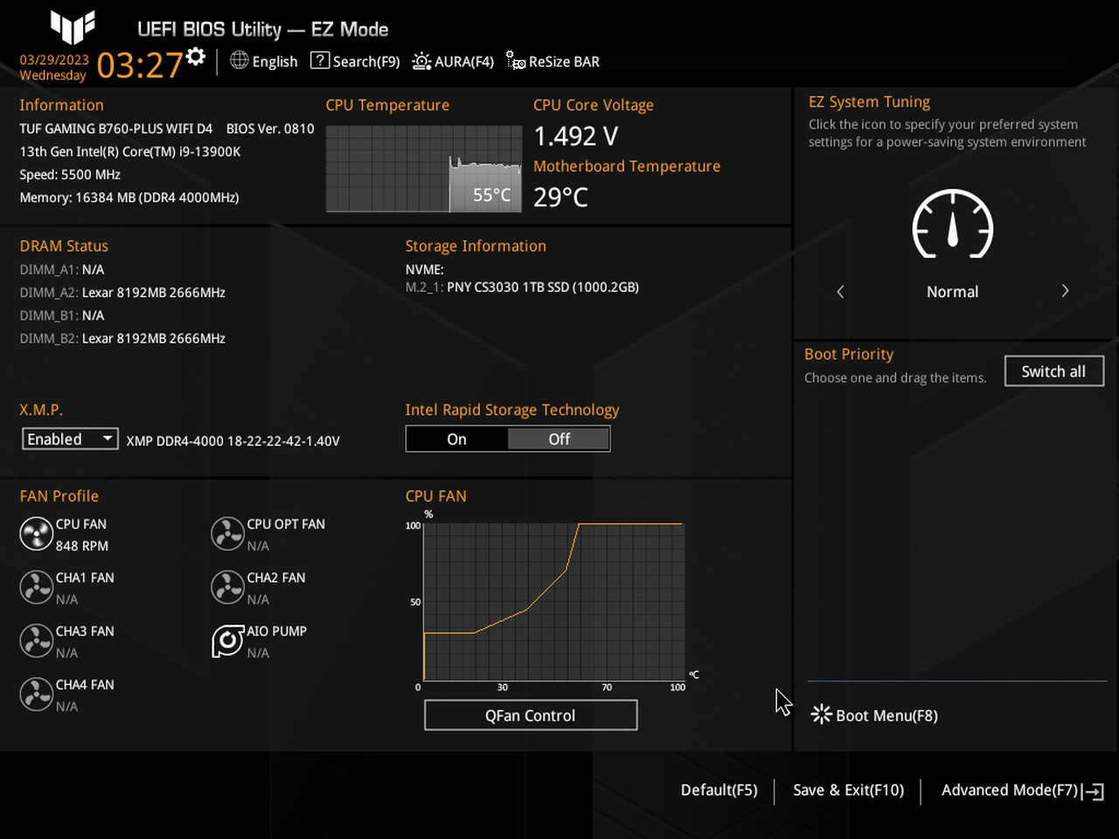The height and width of the screenshot is (839, 1119).
Task: Click the CPU Temperature graph
Action: 424,169
